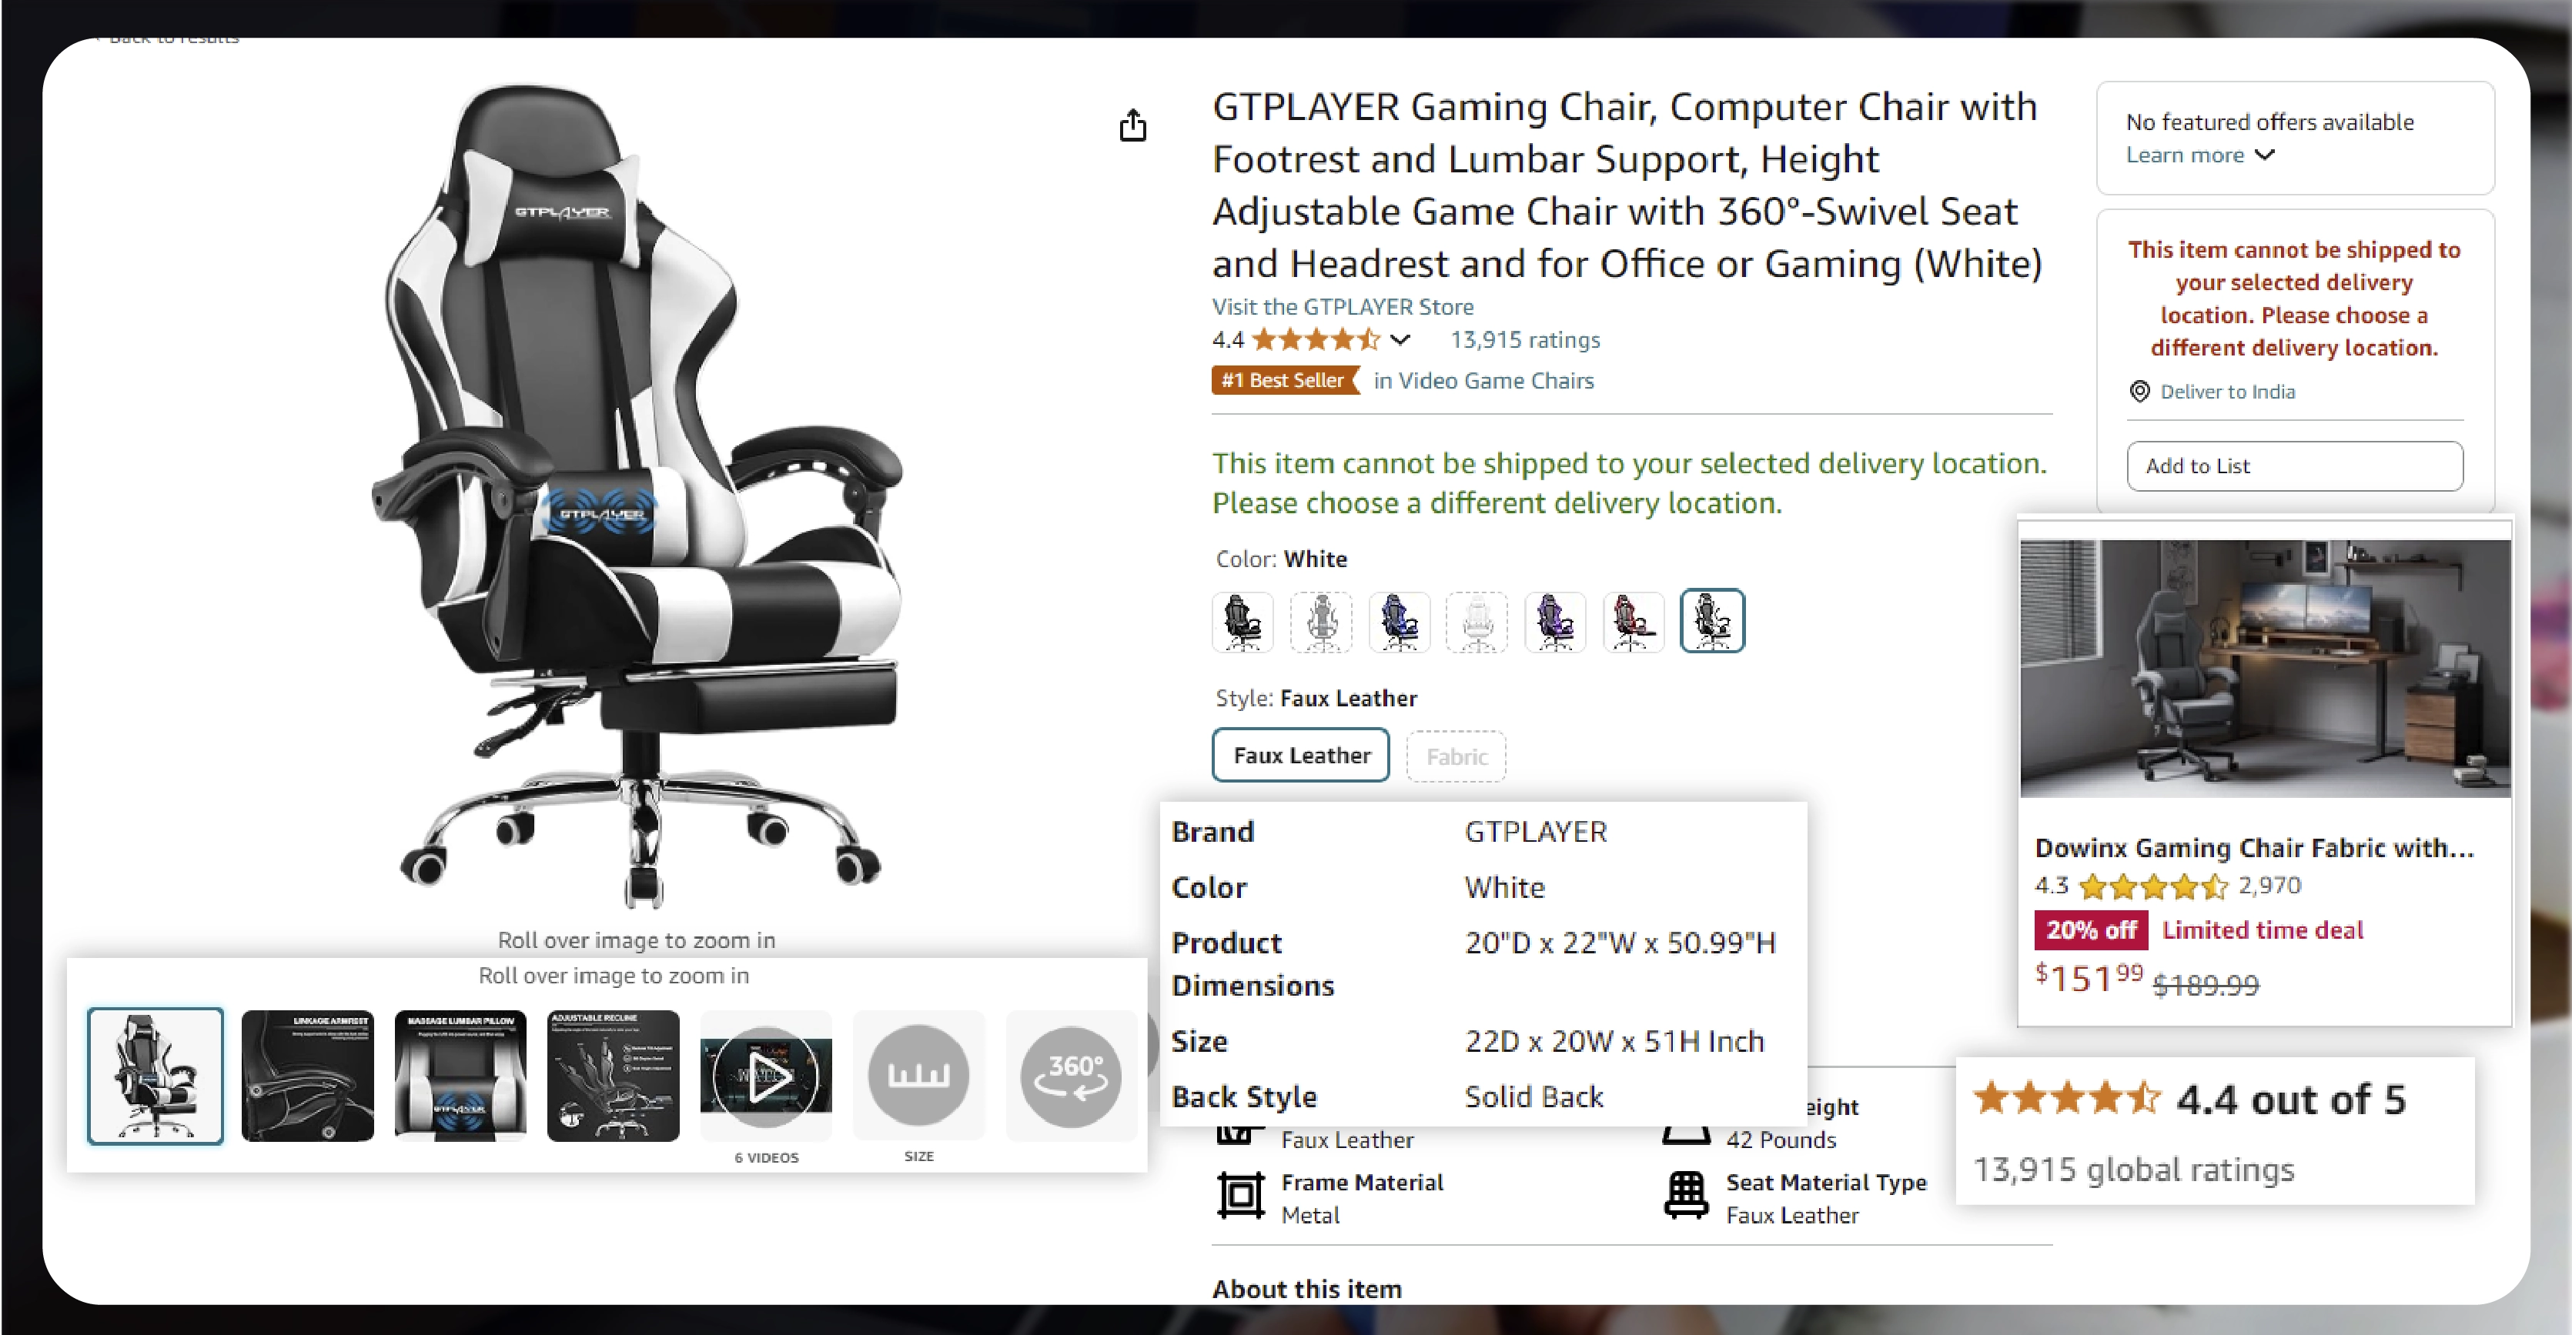Select Faux Leather style toggle
This screenshot has width=2572, height=1335.
pyautogui.click(x=1299, y=755)
